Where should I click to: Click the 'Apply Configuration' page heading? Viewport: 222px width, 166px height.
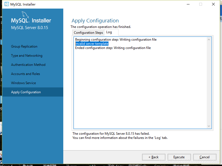click(x=95, y=20)
